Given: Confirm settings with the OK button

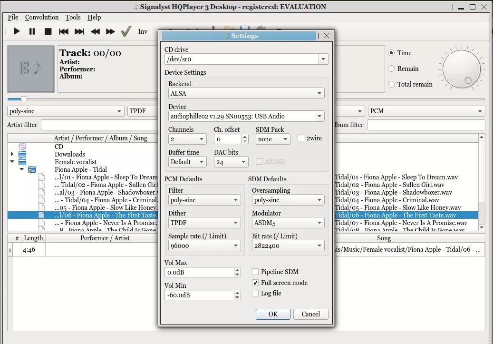Looking at the screenshot, I should [x=273, y=314].
